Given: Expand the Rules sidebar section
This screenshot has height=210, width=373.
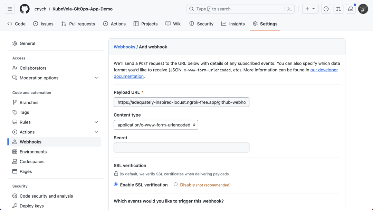Looking at the screenshot, I should click(96, 122).
